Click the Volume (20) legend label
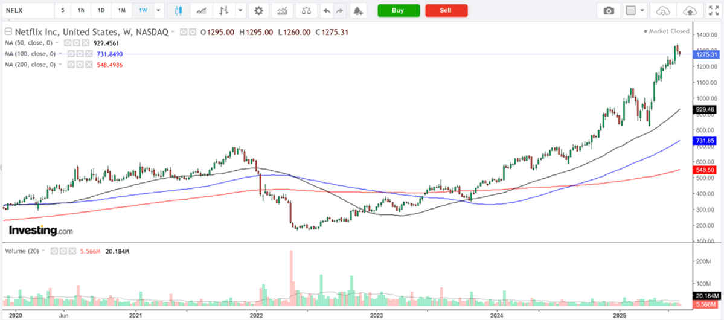 (22, 251)
